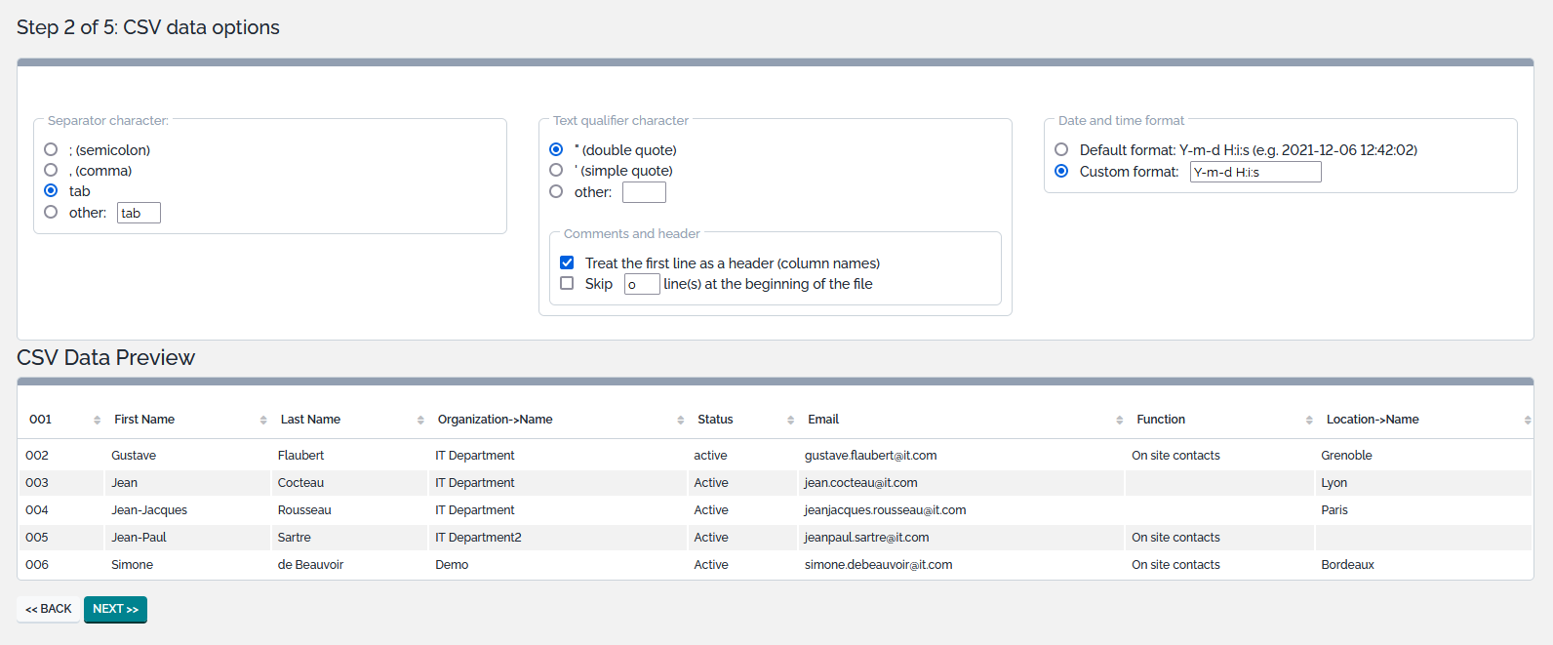This screenshot has width=1553, height=645.
Task: Click the Email column sort arrows
Action: [x=1119, y=420]
